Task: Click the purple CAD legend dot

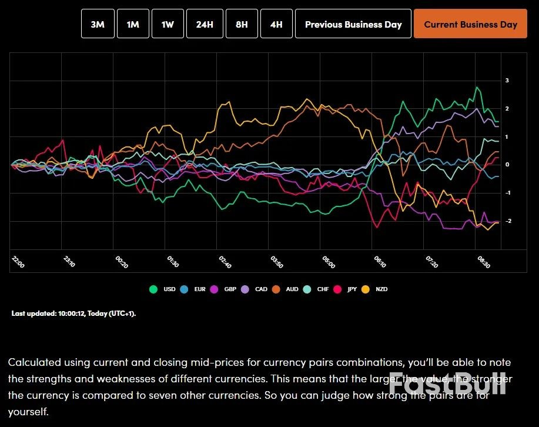Action: 245,289
